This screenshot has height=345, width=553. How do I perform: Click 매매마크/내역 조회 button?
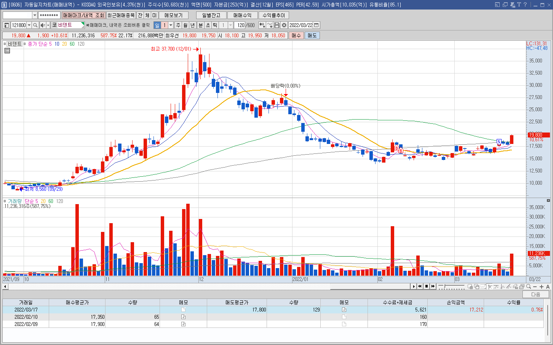tap(83, 15)
